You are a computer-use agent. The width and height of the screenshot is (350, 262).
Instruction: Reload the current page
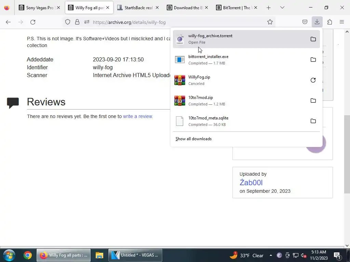pos(33,22)
